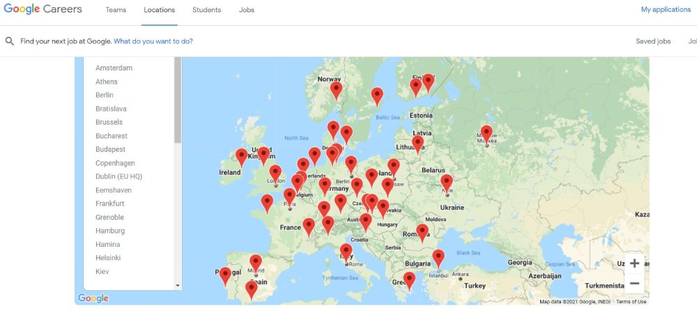Open the Jobs tab
The width and height of the screenshot is (697, 320).
[x=247, y=10]
